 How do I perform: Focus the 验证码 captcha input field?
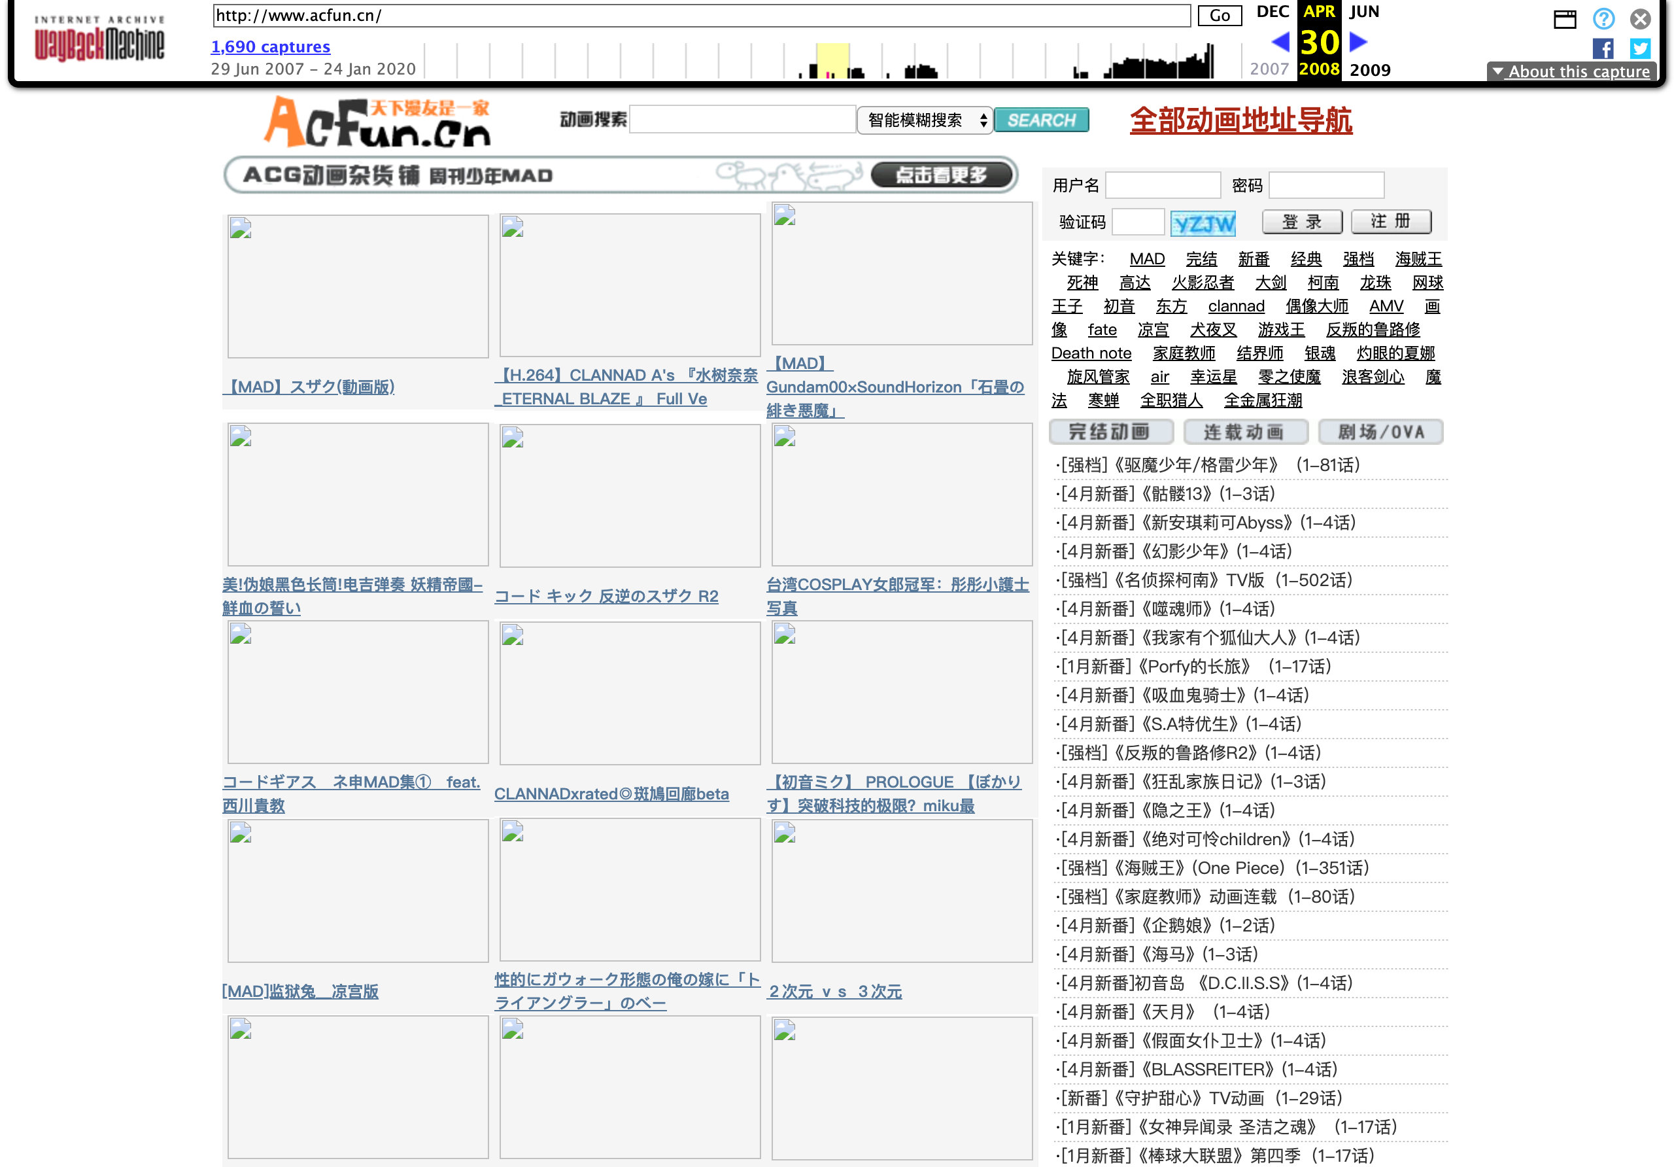click(1138, 222)
